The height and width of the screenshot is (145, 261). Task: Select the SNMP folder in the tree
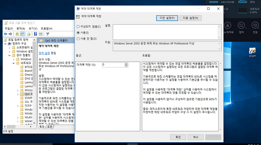pos(26,98)
